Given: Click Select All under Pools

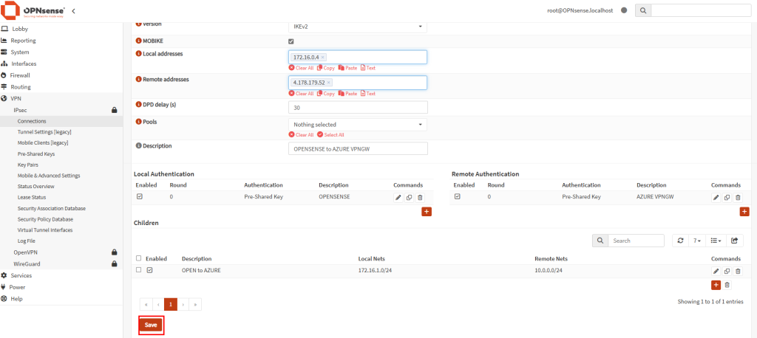Looking at the screenshot, I should coord(330,135).
